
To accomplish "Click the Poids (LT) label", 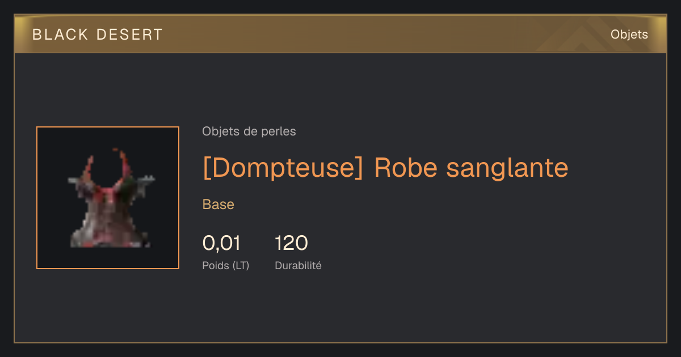I will 226,265.
